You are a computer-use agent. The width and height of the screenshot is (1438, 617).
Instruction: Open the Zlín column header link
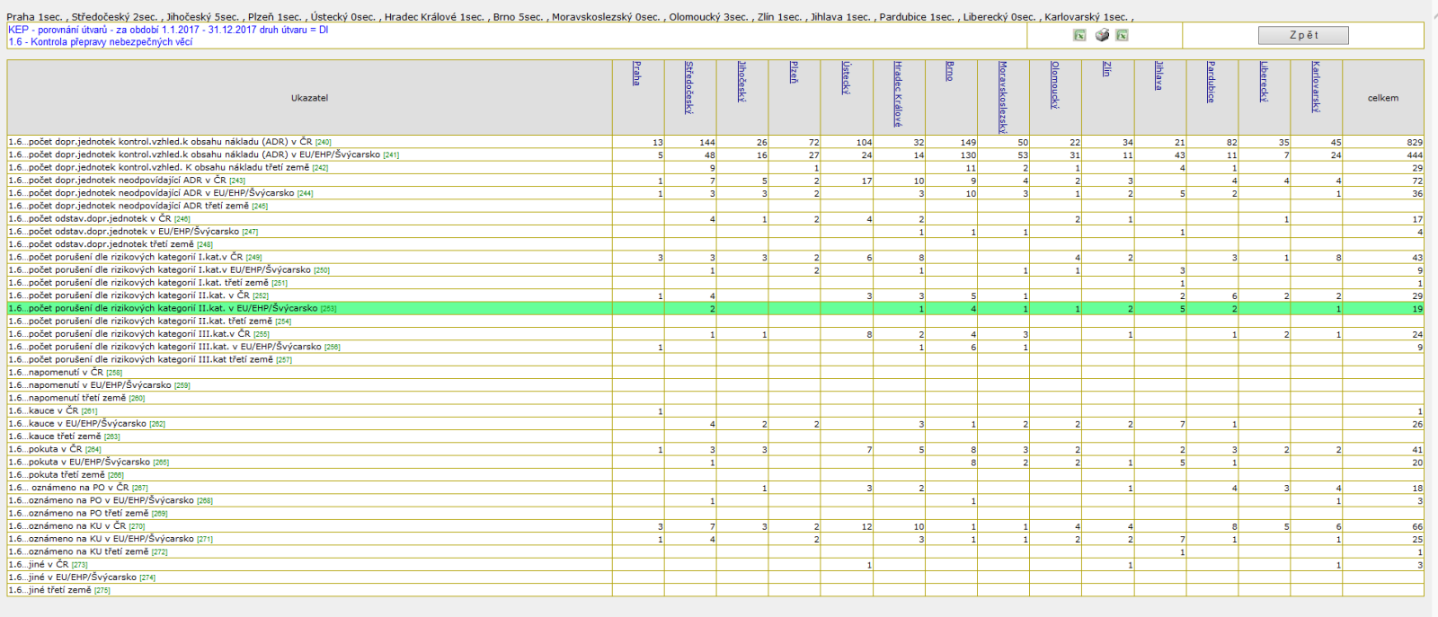point(1105,69)
